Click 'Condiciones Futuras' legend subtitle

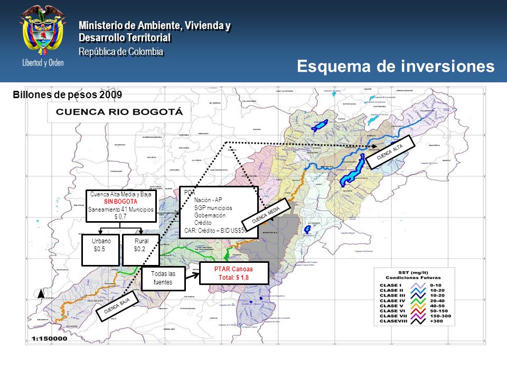[413, 278]
